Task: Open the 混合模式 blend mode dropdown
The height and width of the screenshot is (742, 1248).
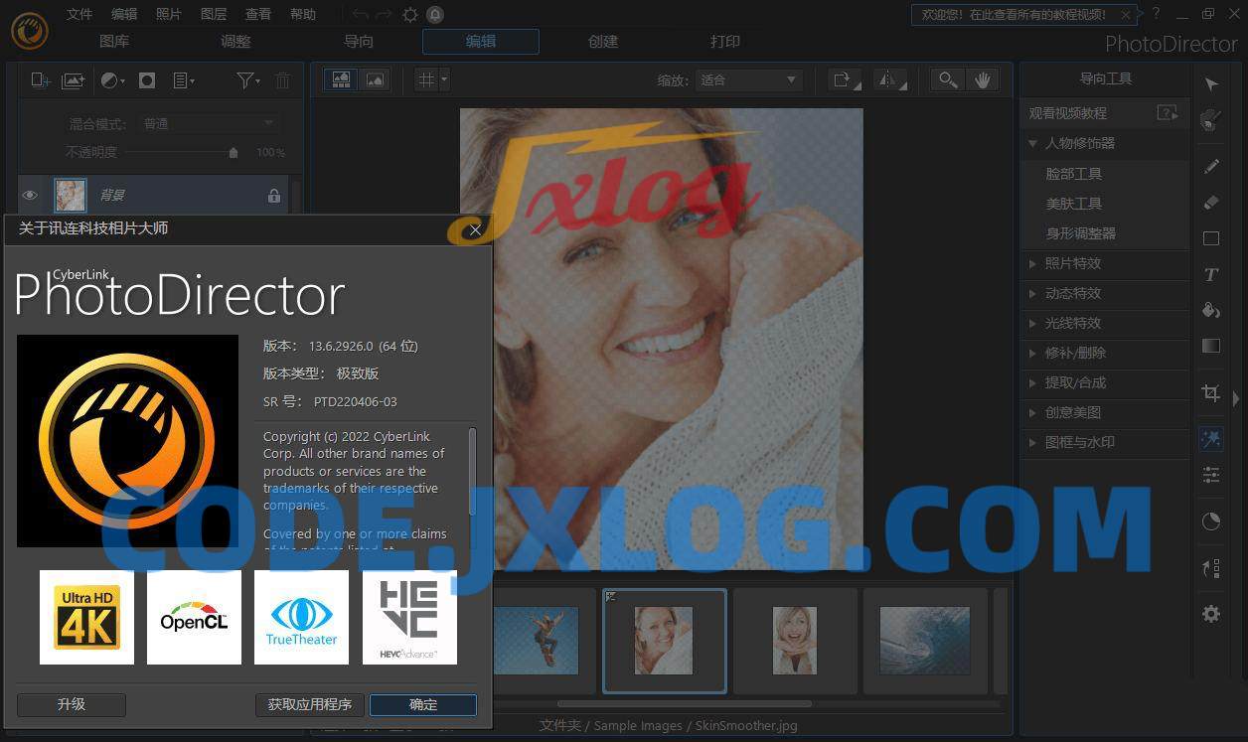Action: click(x=207, y=123)
